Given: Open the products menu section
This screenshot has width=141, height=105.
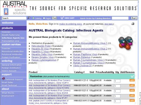Looking at the screenshot, I should (x=13, y=28).
